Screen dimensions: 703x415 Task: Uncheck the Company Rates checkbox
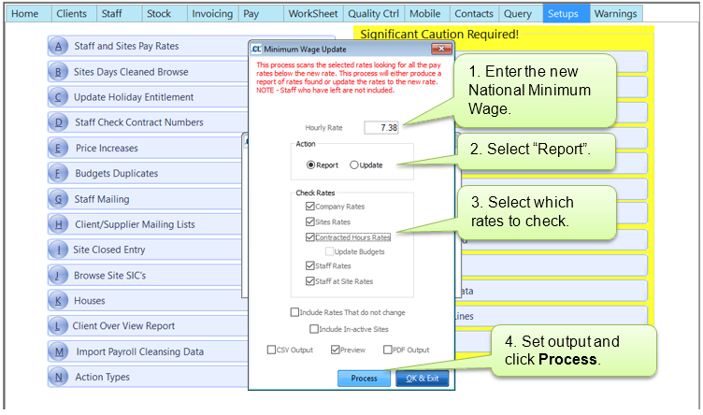pos(310,207)
